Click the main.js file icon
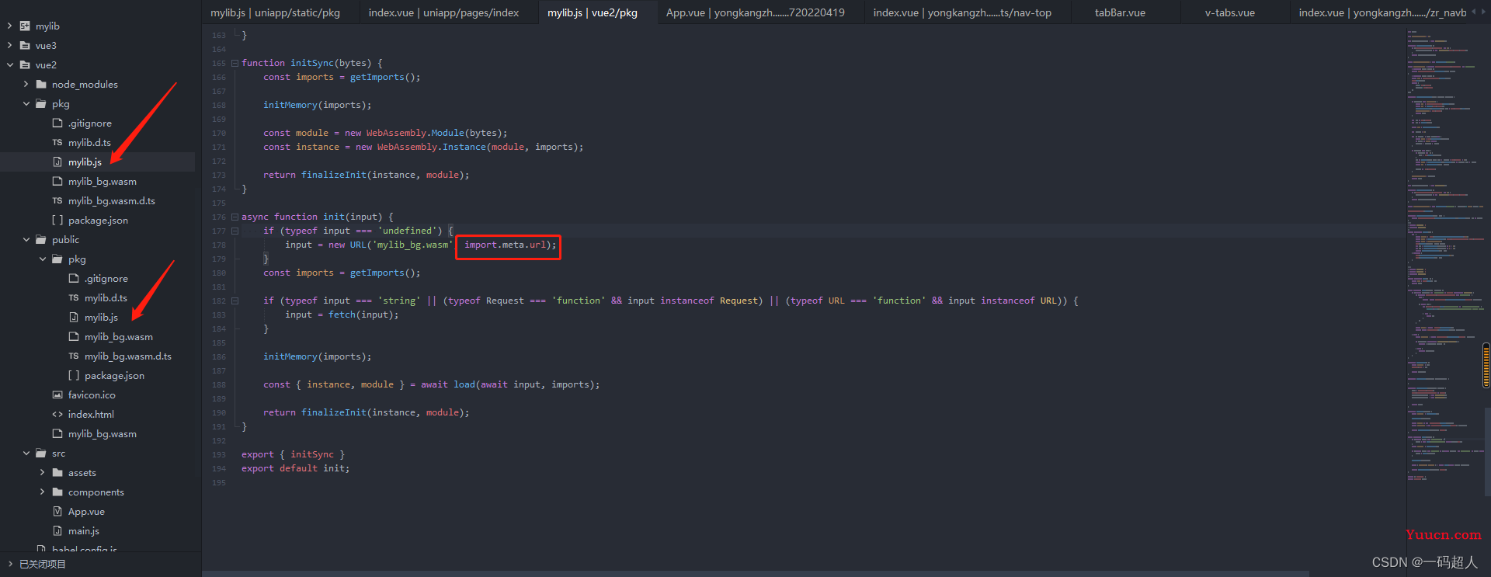The height and width of the screenshot is (577, 1491). (x=57, y=530)
